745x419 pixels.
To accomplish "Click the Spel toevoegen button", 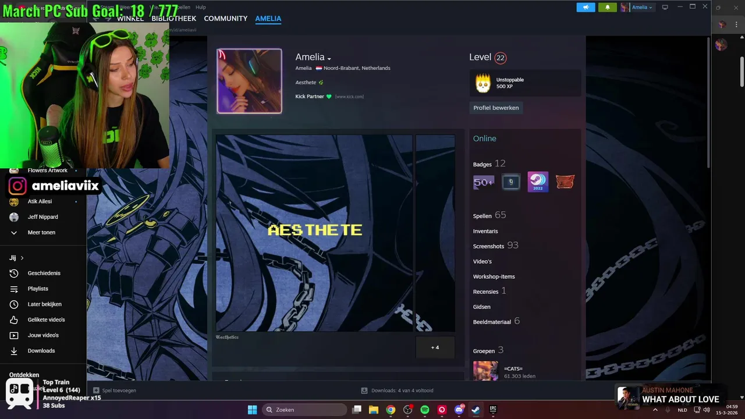I will [115, 390].
